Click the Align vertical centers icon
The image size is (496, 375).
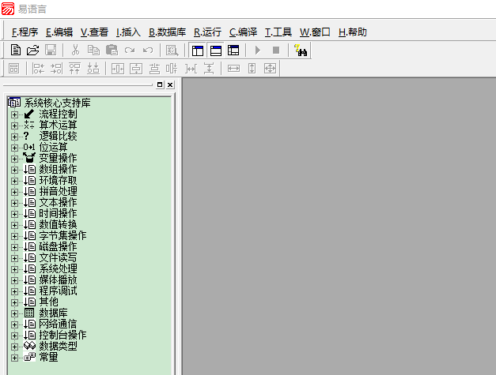[172, 68]
